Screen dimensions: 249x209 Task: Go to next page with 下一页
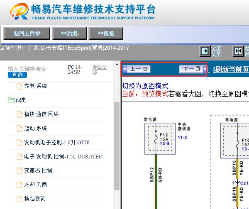(193, 69)
